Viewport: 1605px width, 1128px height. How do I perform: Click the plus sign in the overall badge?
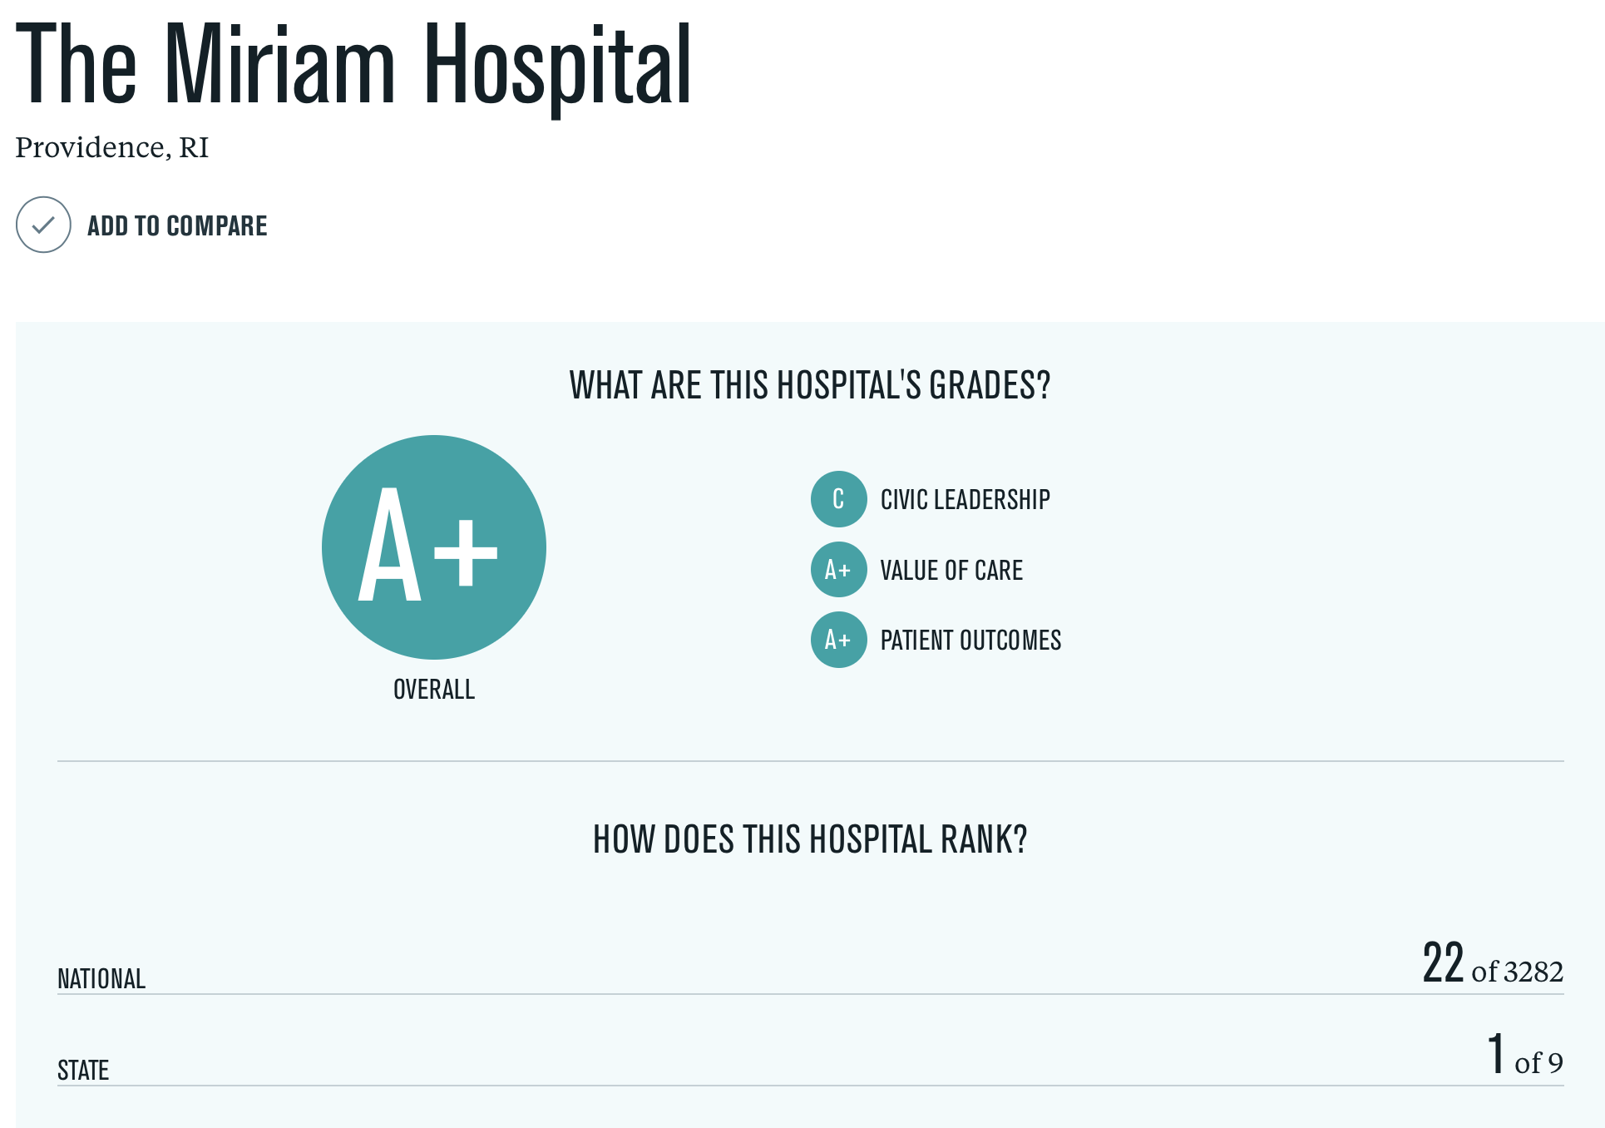coord(467,553)
